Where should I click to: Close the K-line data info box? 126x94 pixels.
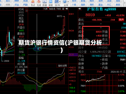coord(27,8)
